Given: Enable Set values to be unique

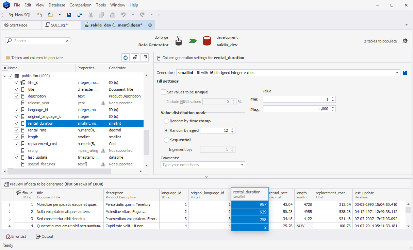Looking at the screenshot, I should 164,92.
